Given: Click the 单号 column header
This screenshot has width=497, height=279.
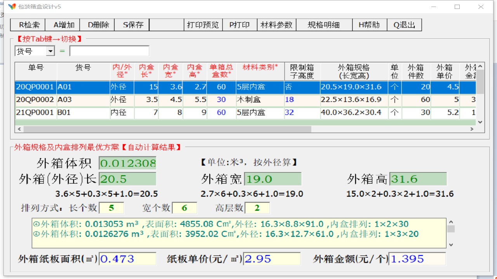Looking at the screenshot, I should (36, 72).
